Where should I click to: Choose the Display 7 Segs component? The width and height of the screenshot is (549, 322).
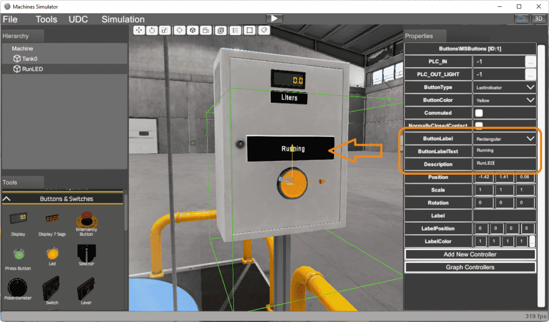click(x=52, y=222)
